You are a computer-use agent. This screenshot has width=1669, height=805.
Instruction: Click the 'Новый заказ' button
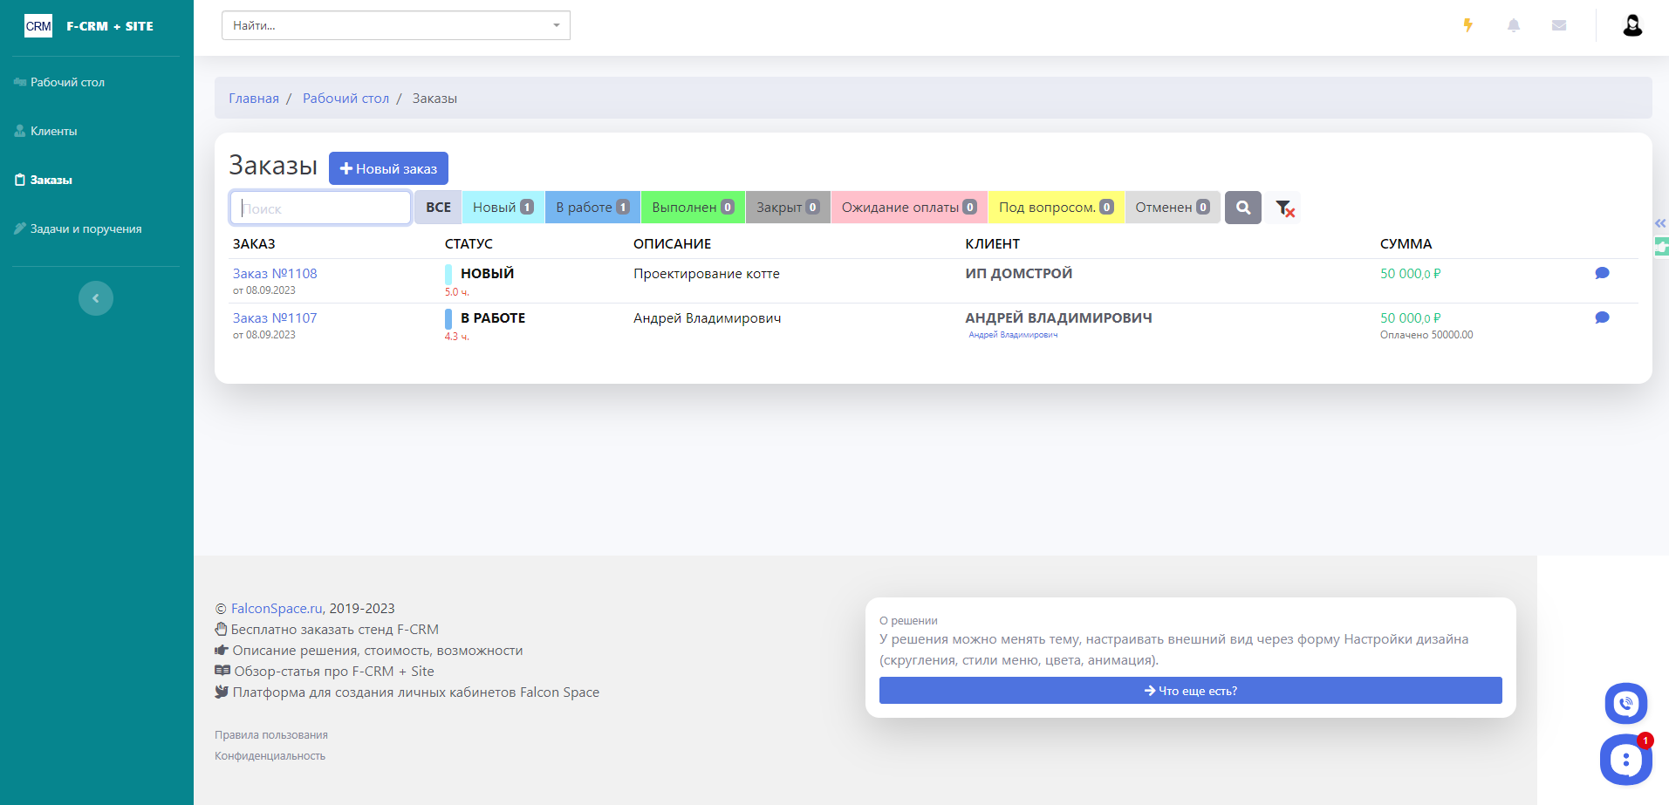click(x=388, y=168)
